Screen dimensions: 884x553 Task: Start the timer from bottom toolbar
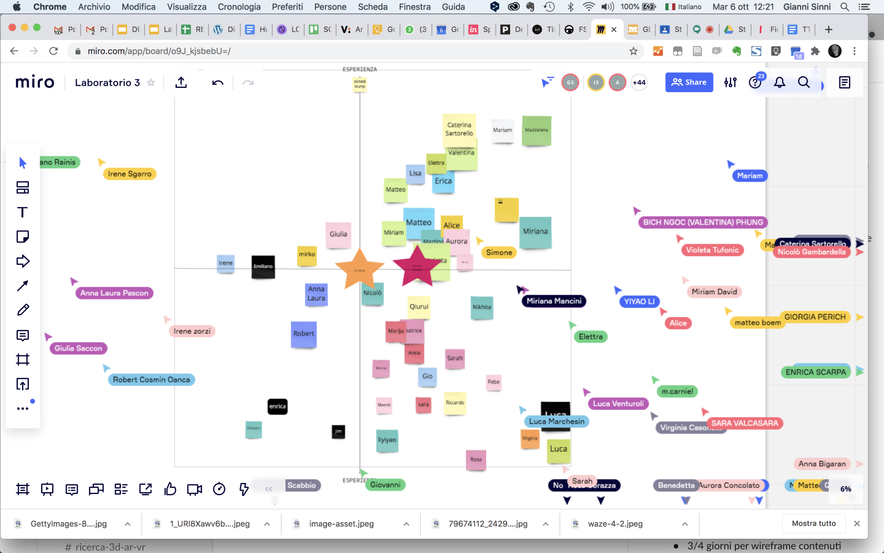tap(219, 489)
